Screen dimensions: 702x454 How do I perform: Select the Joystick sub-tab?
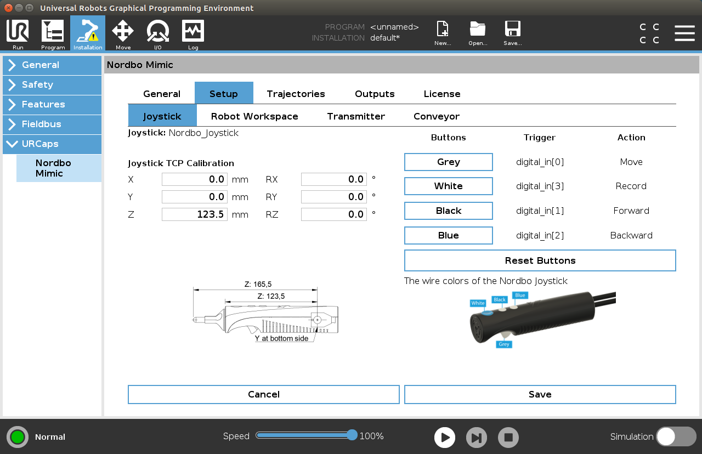[x=162, y=116]
